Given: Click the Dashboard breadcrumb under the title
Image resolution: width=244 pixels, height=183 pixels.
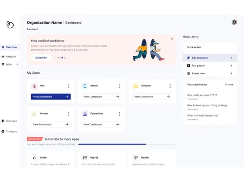Looking at the screenshot, I should [x=32, y=29].
